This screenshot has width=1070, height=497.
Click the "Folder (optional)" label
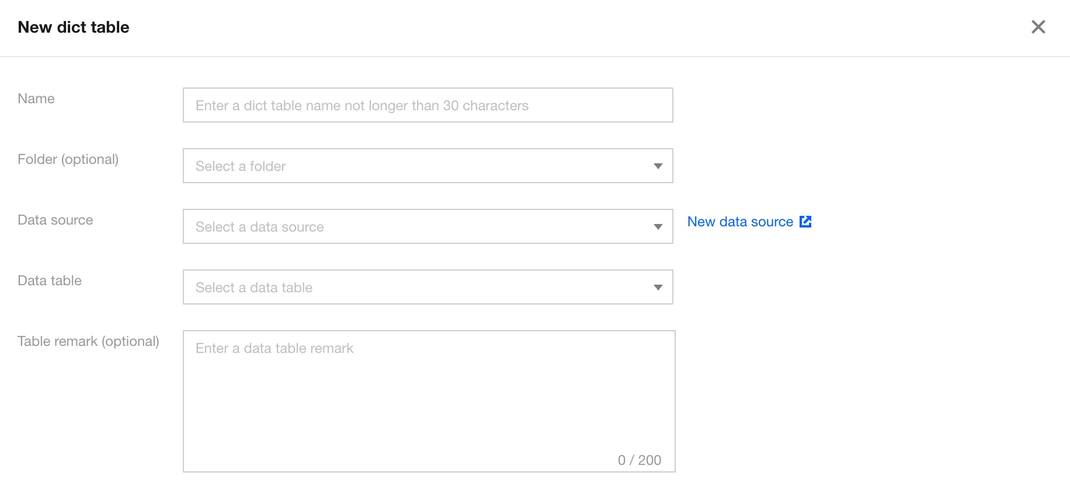pos(68,159)
